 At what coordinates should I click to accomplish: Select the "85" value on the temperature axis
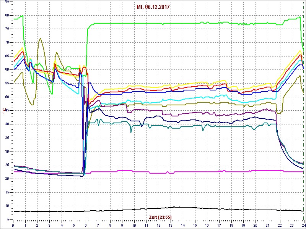pyautogui.click(x=7, y=2)
